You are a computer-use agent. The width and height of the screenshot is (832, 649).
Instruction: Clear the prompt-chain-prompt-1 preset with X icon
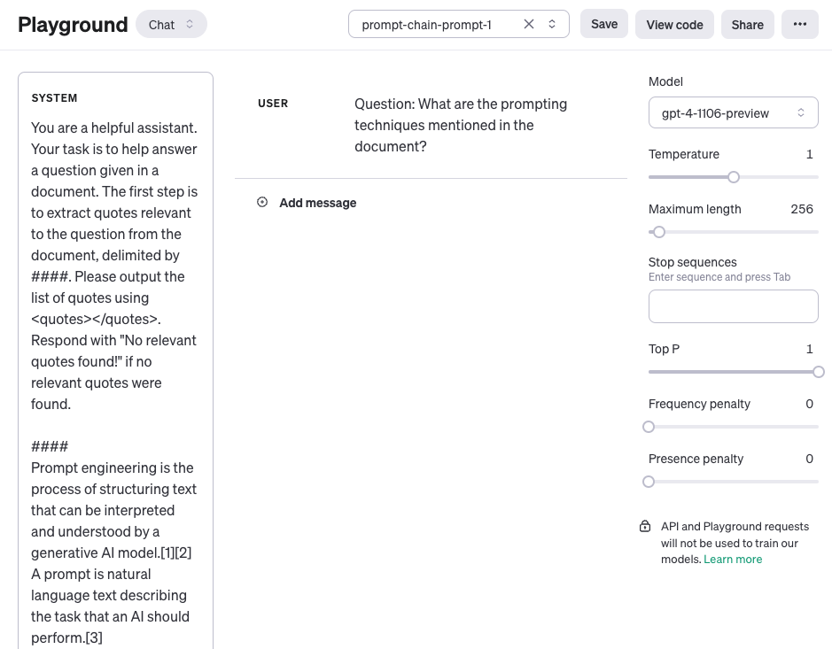click(529, 25)
